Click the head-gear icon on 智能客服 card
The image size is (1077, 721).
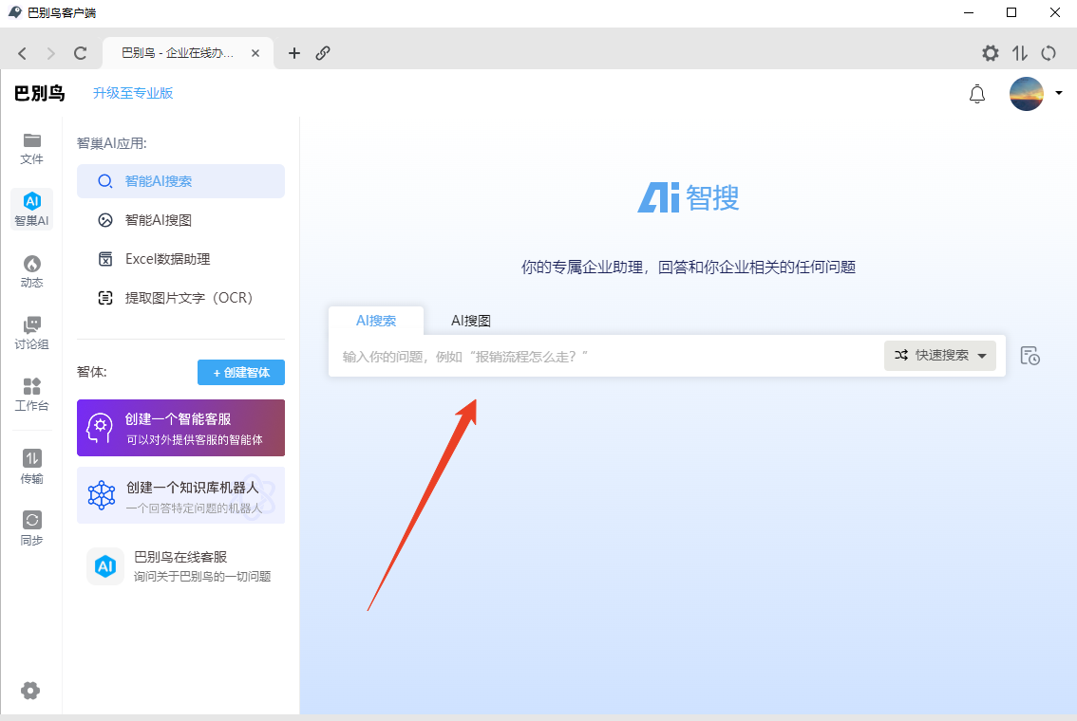100,428
